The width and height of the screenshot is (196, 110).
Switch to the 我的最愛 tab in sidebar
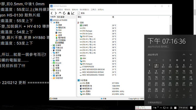tap(61, 17)
